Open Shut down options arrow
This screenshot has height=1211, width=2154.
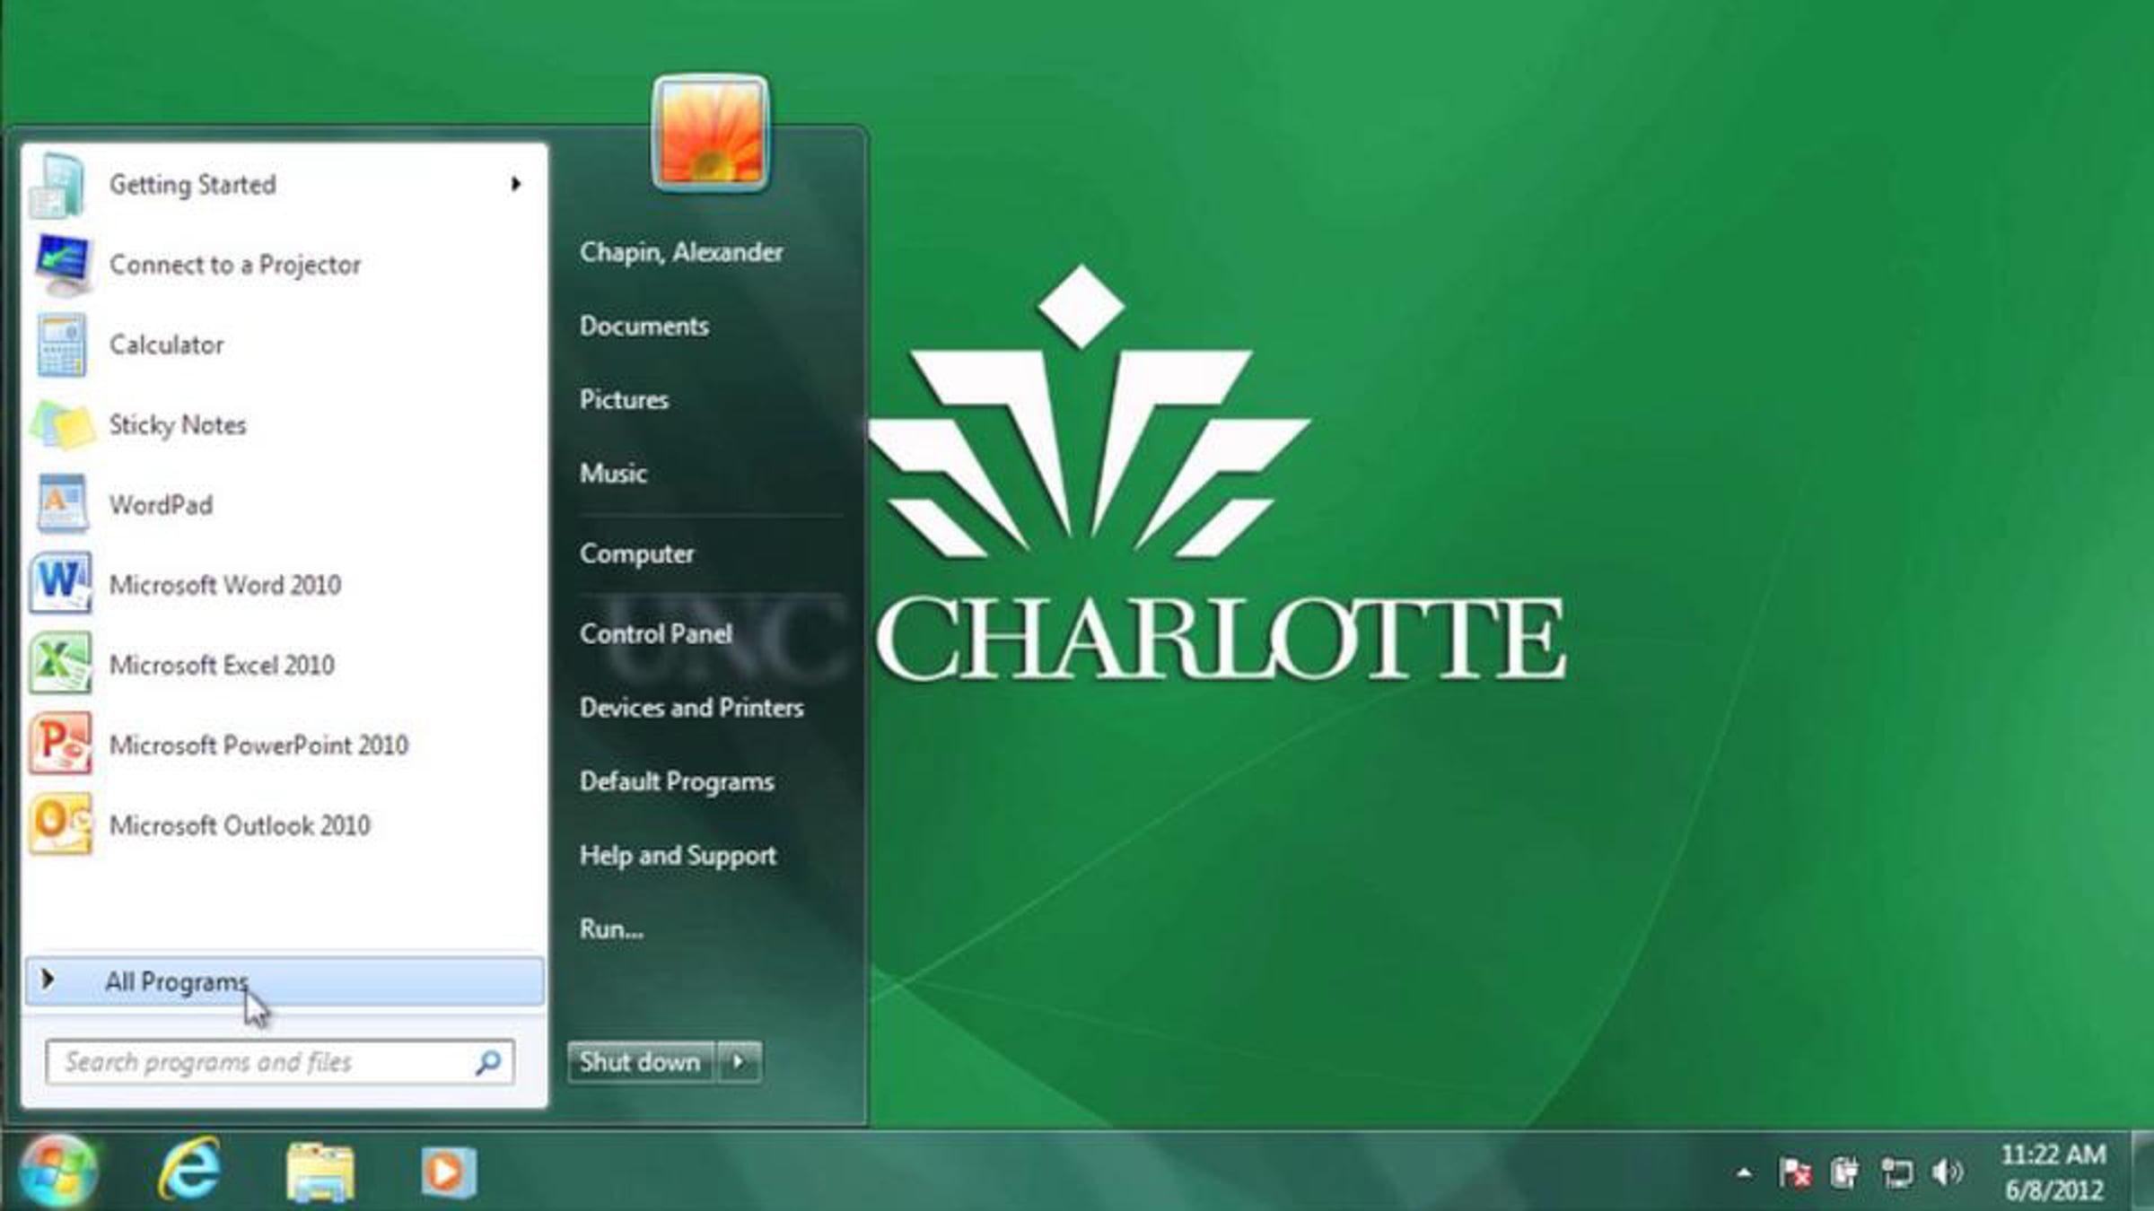coord(739,1062)
